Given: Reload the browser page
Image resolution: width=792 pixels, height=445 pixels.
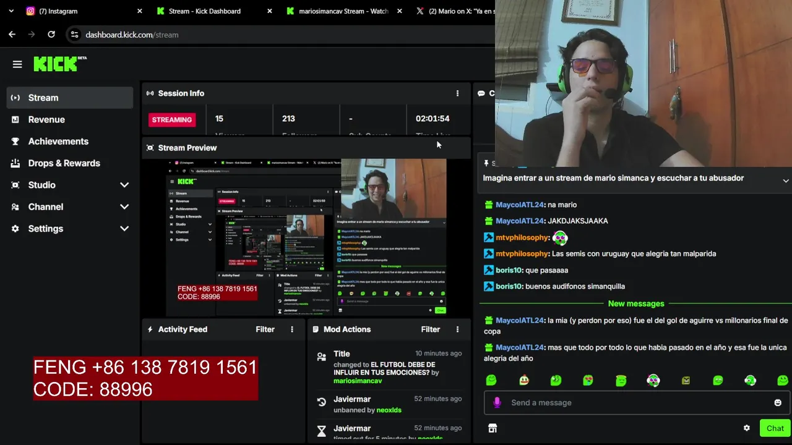Looking at the screenshot, I should click(51, 35).
